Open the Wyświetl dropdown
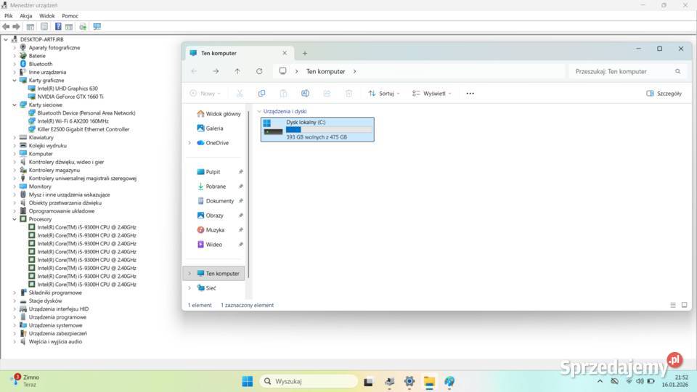The width and height of the screenshot is (697, 392). tap(431, 94)
